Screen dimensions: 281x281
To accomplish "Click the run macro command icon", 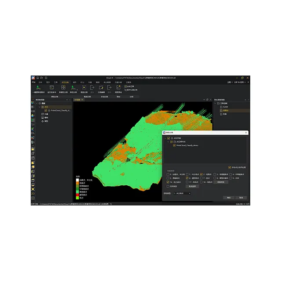I will click(x=52, y=87).
